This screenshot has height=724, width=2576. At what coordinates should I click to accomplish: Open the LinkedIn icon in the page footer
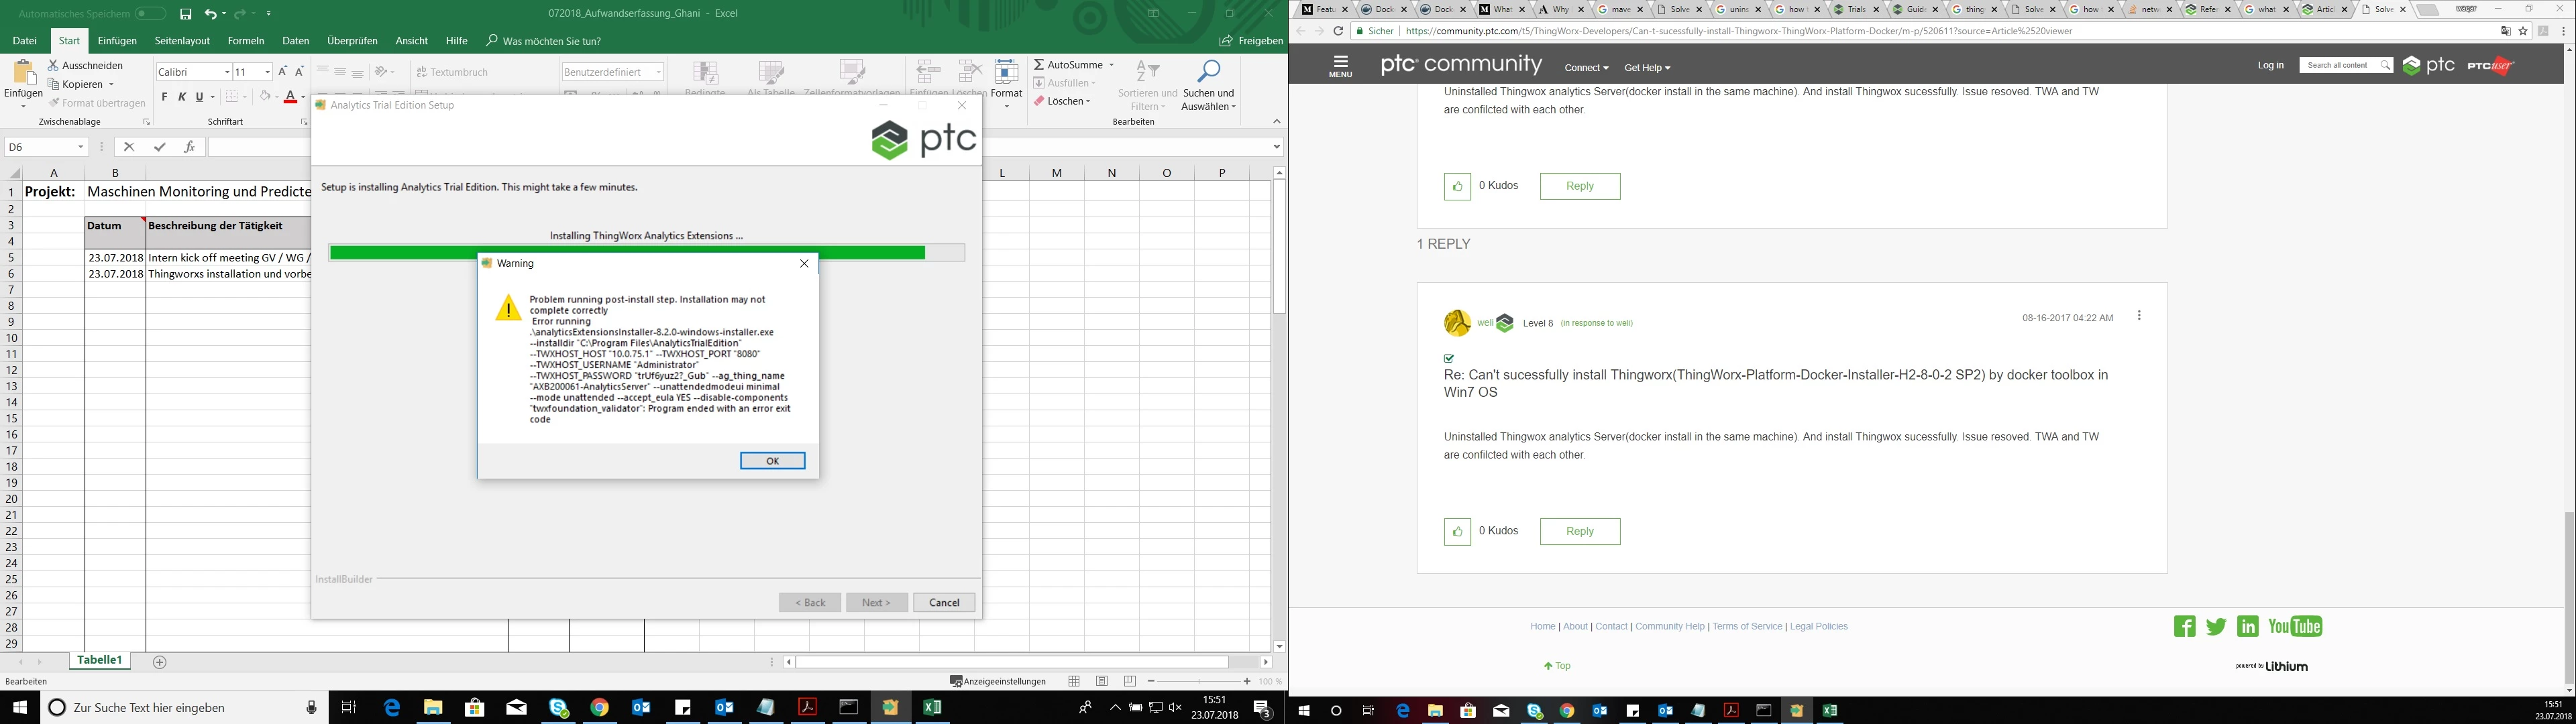[x=2248, y=627]
